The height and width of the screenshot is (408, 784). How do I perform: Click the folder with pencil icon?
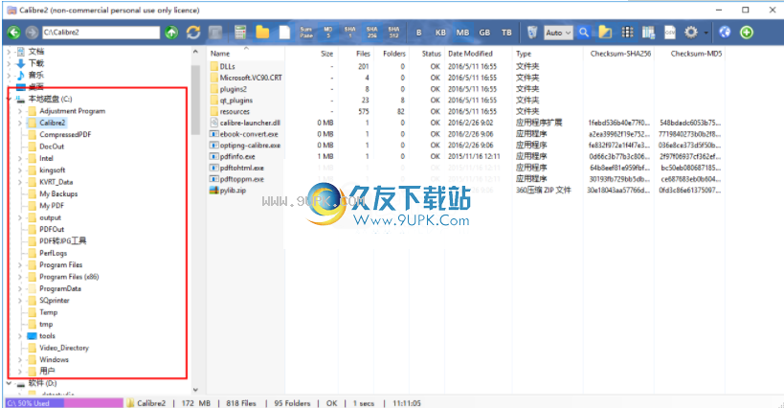click(x=605, y=33)
